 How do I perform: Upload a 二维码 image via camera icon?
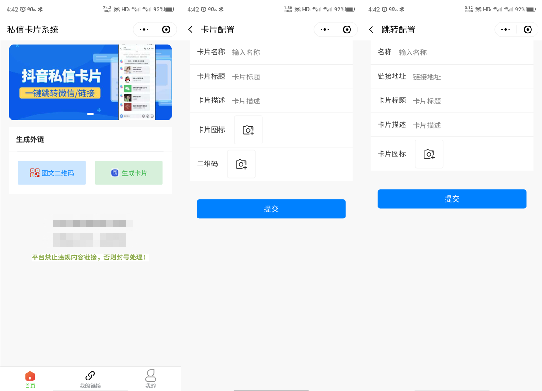(x=241, y=164)
